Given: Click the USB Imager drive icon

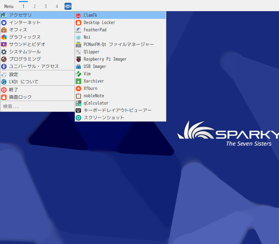Looking at the screenshot, I should pos(78,67).
